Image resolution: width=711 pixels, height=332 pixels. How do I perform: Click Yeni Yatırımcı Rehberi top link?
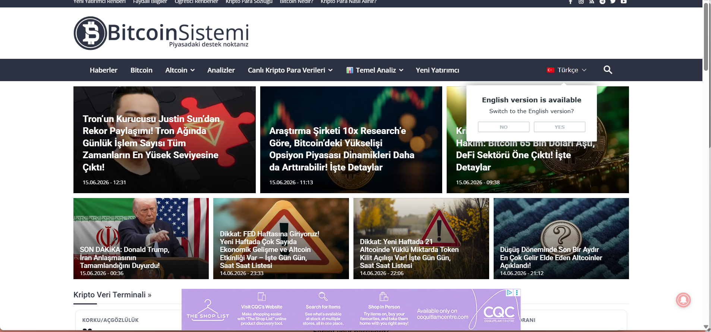click(100, 2)
